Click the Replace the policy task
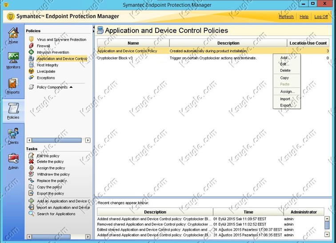Screen dimensions: 336x243 pyautogui.click(x=52, y=180)
